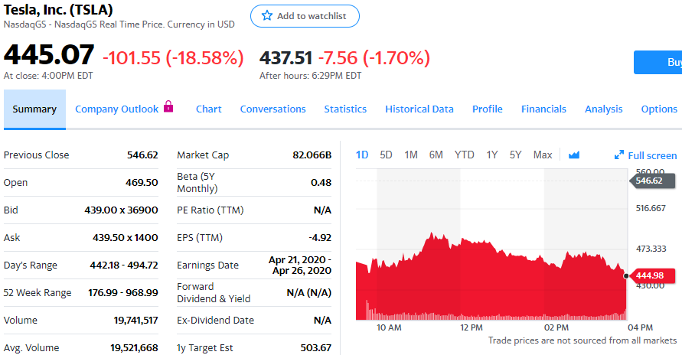Click the Volume value 19,741,517
682x355 pixels.
[x=135, y=321]
